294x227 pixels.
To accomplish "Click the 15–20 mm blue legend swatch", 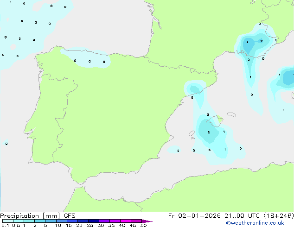I will [x=72, y=221].
